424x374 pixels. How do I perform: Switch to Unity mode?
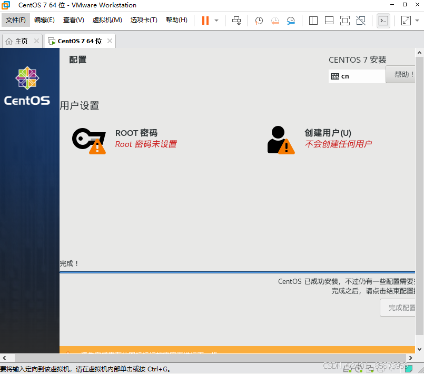(x=361, y=21)
